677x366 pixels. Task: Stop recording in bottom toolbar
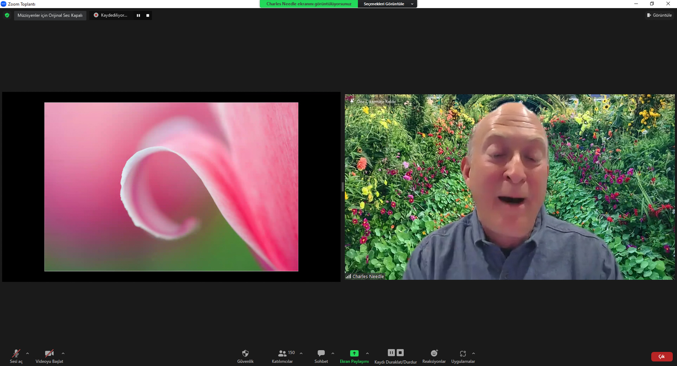tap(400, 352)
